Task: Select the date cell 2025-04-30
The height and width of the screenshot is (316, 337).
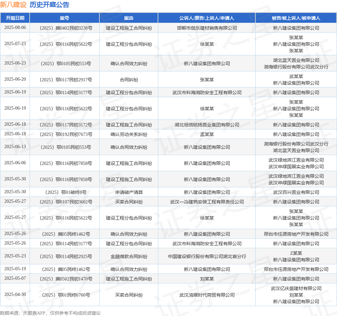Action: (15, 295)
